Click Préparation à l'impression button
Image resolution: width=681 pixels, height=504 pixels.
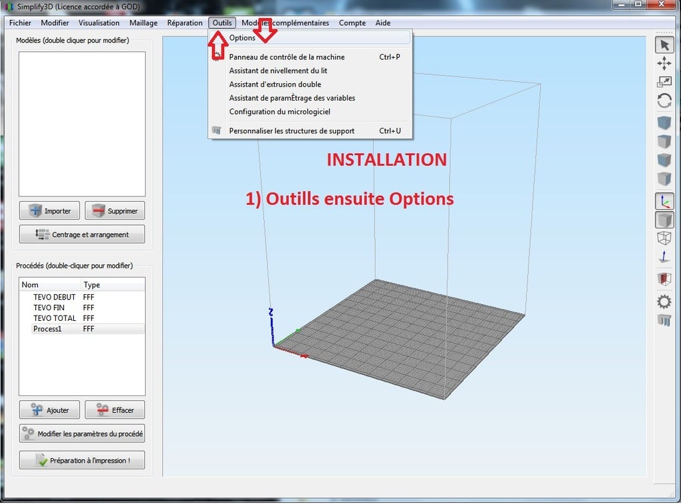pyautogui.click(x=82, y=461)
